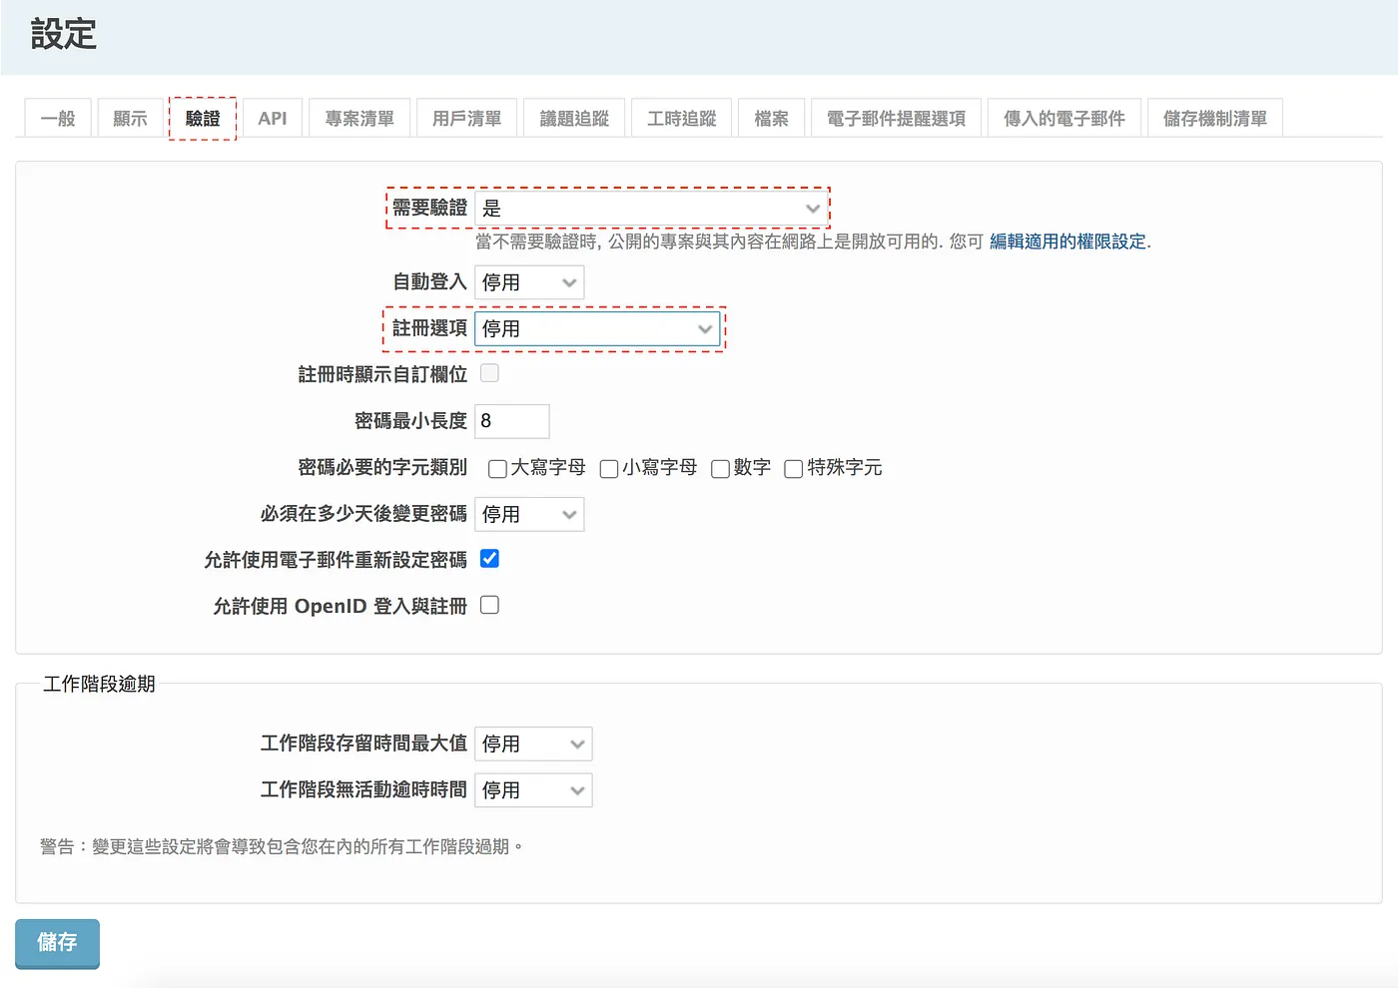Open the 工作階段無活動逾時時間 dropdown

533,789
